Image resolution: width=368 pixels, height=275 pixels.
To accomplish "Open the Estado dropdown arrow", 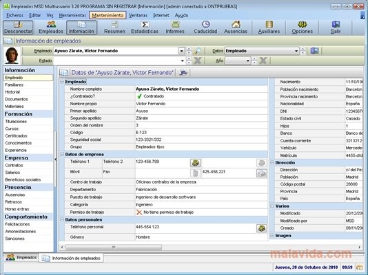I will [x=183, y=61].
